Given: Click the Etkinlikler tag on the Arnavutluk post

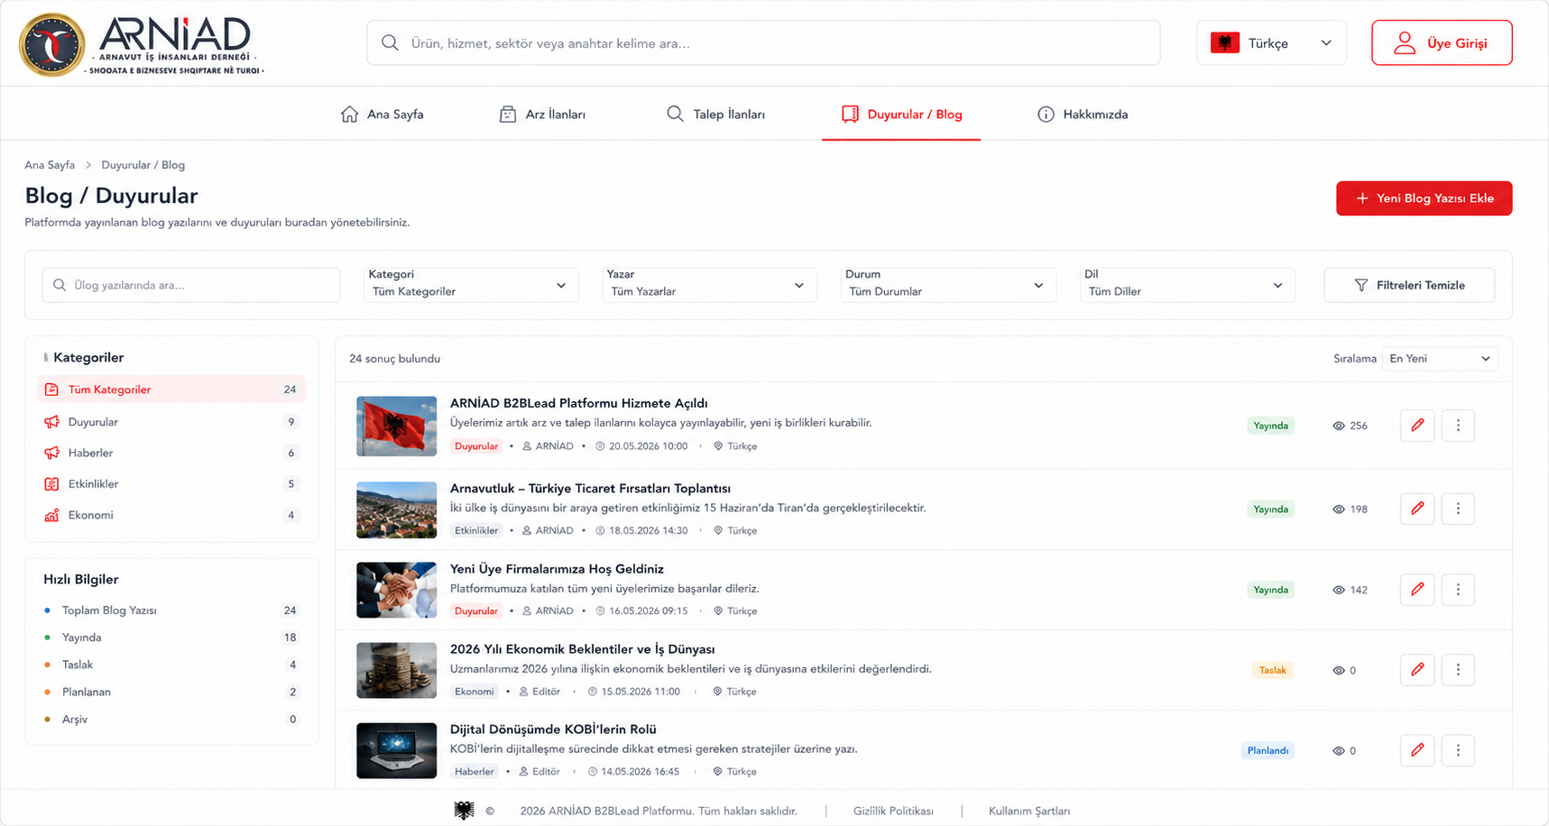Looking at the screenshot, I should [476, 530].
